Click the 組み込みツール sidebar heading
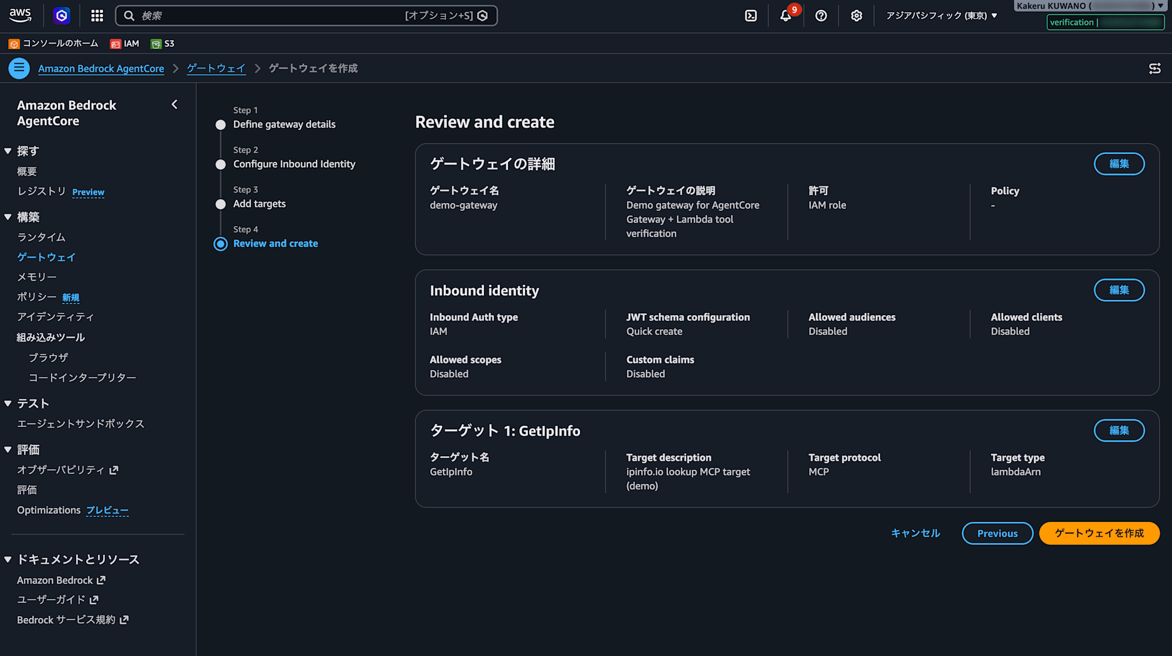This screenshot has height=656, width=1172. click(51, 337)
